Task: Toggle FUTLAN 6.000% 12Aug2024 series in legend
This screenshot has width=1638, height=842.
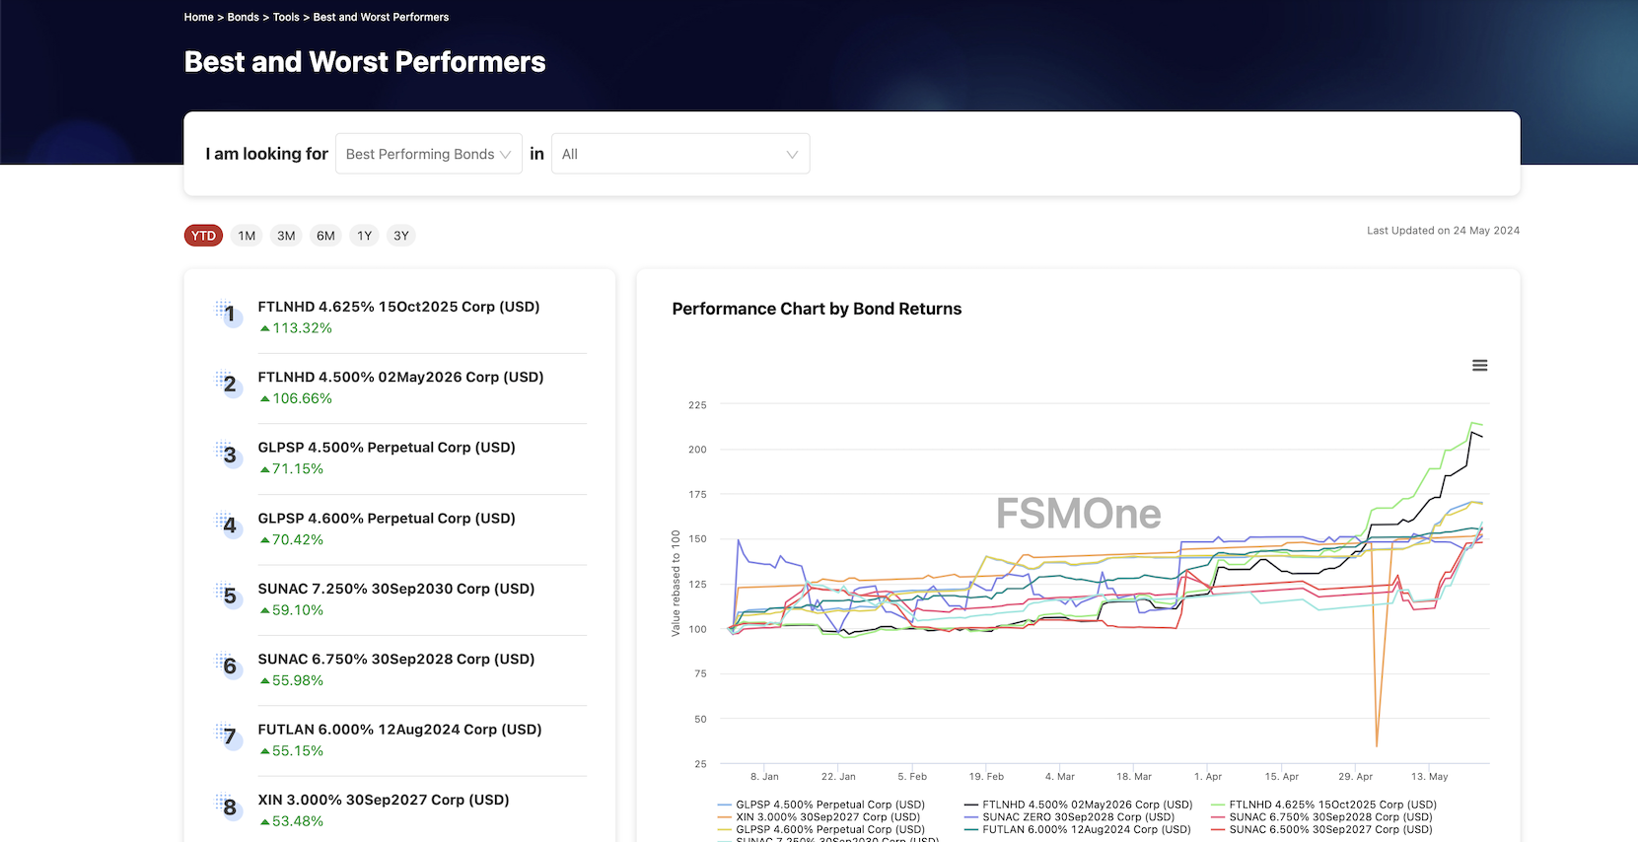Action: click(x=1077, y=829)
